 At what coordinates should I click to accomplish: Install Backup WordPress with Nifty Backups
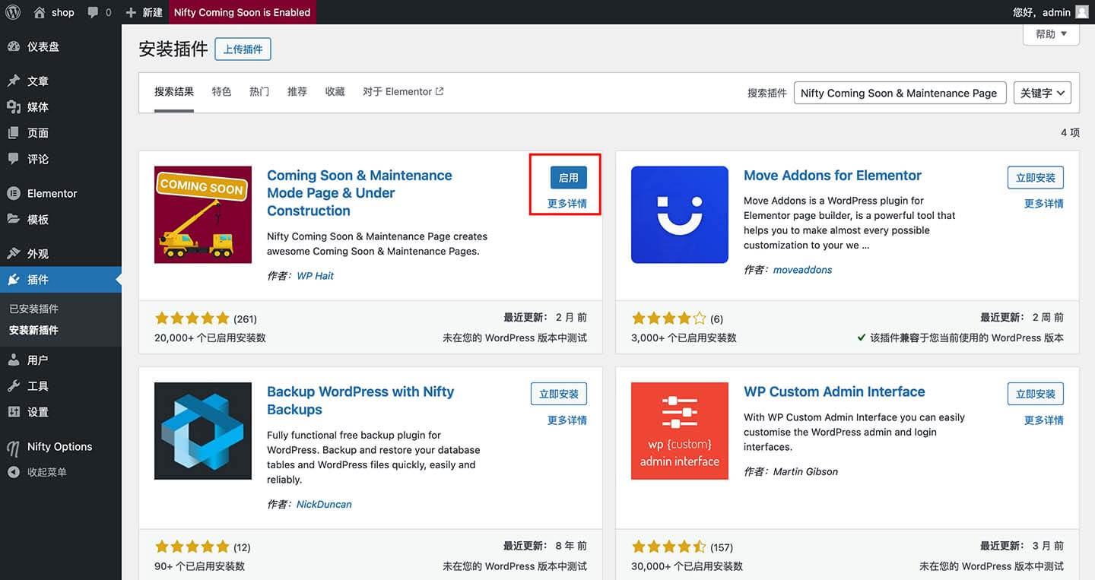click(x=559, y=394)
